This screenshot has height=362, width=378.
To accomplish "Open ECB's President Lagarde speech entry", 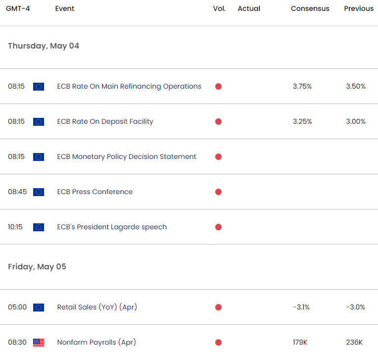I will (112, 227).
